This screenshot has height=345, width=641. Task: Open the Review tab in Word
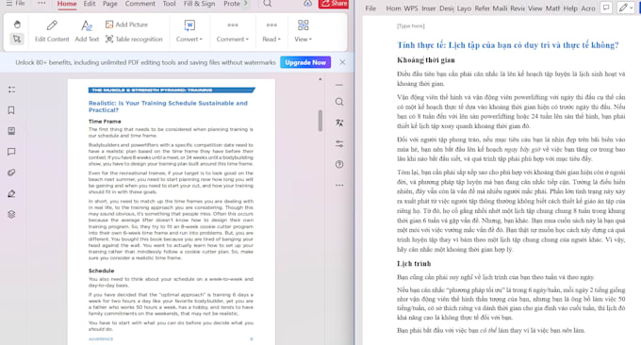518,8
